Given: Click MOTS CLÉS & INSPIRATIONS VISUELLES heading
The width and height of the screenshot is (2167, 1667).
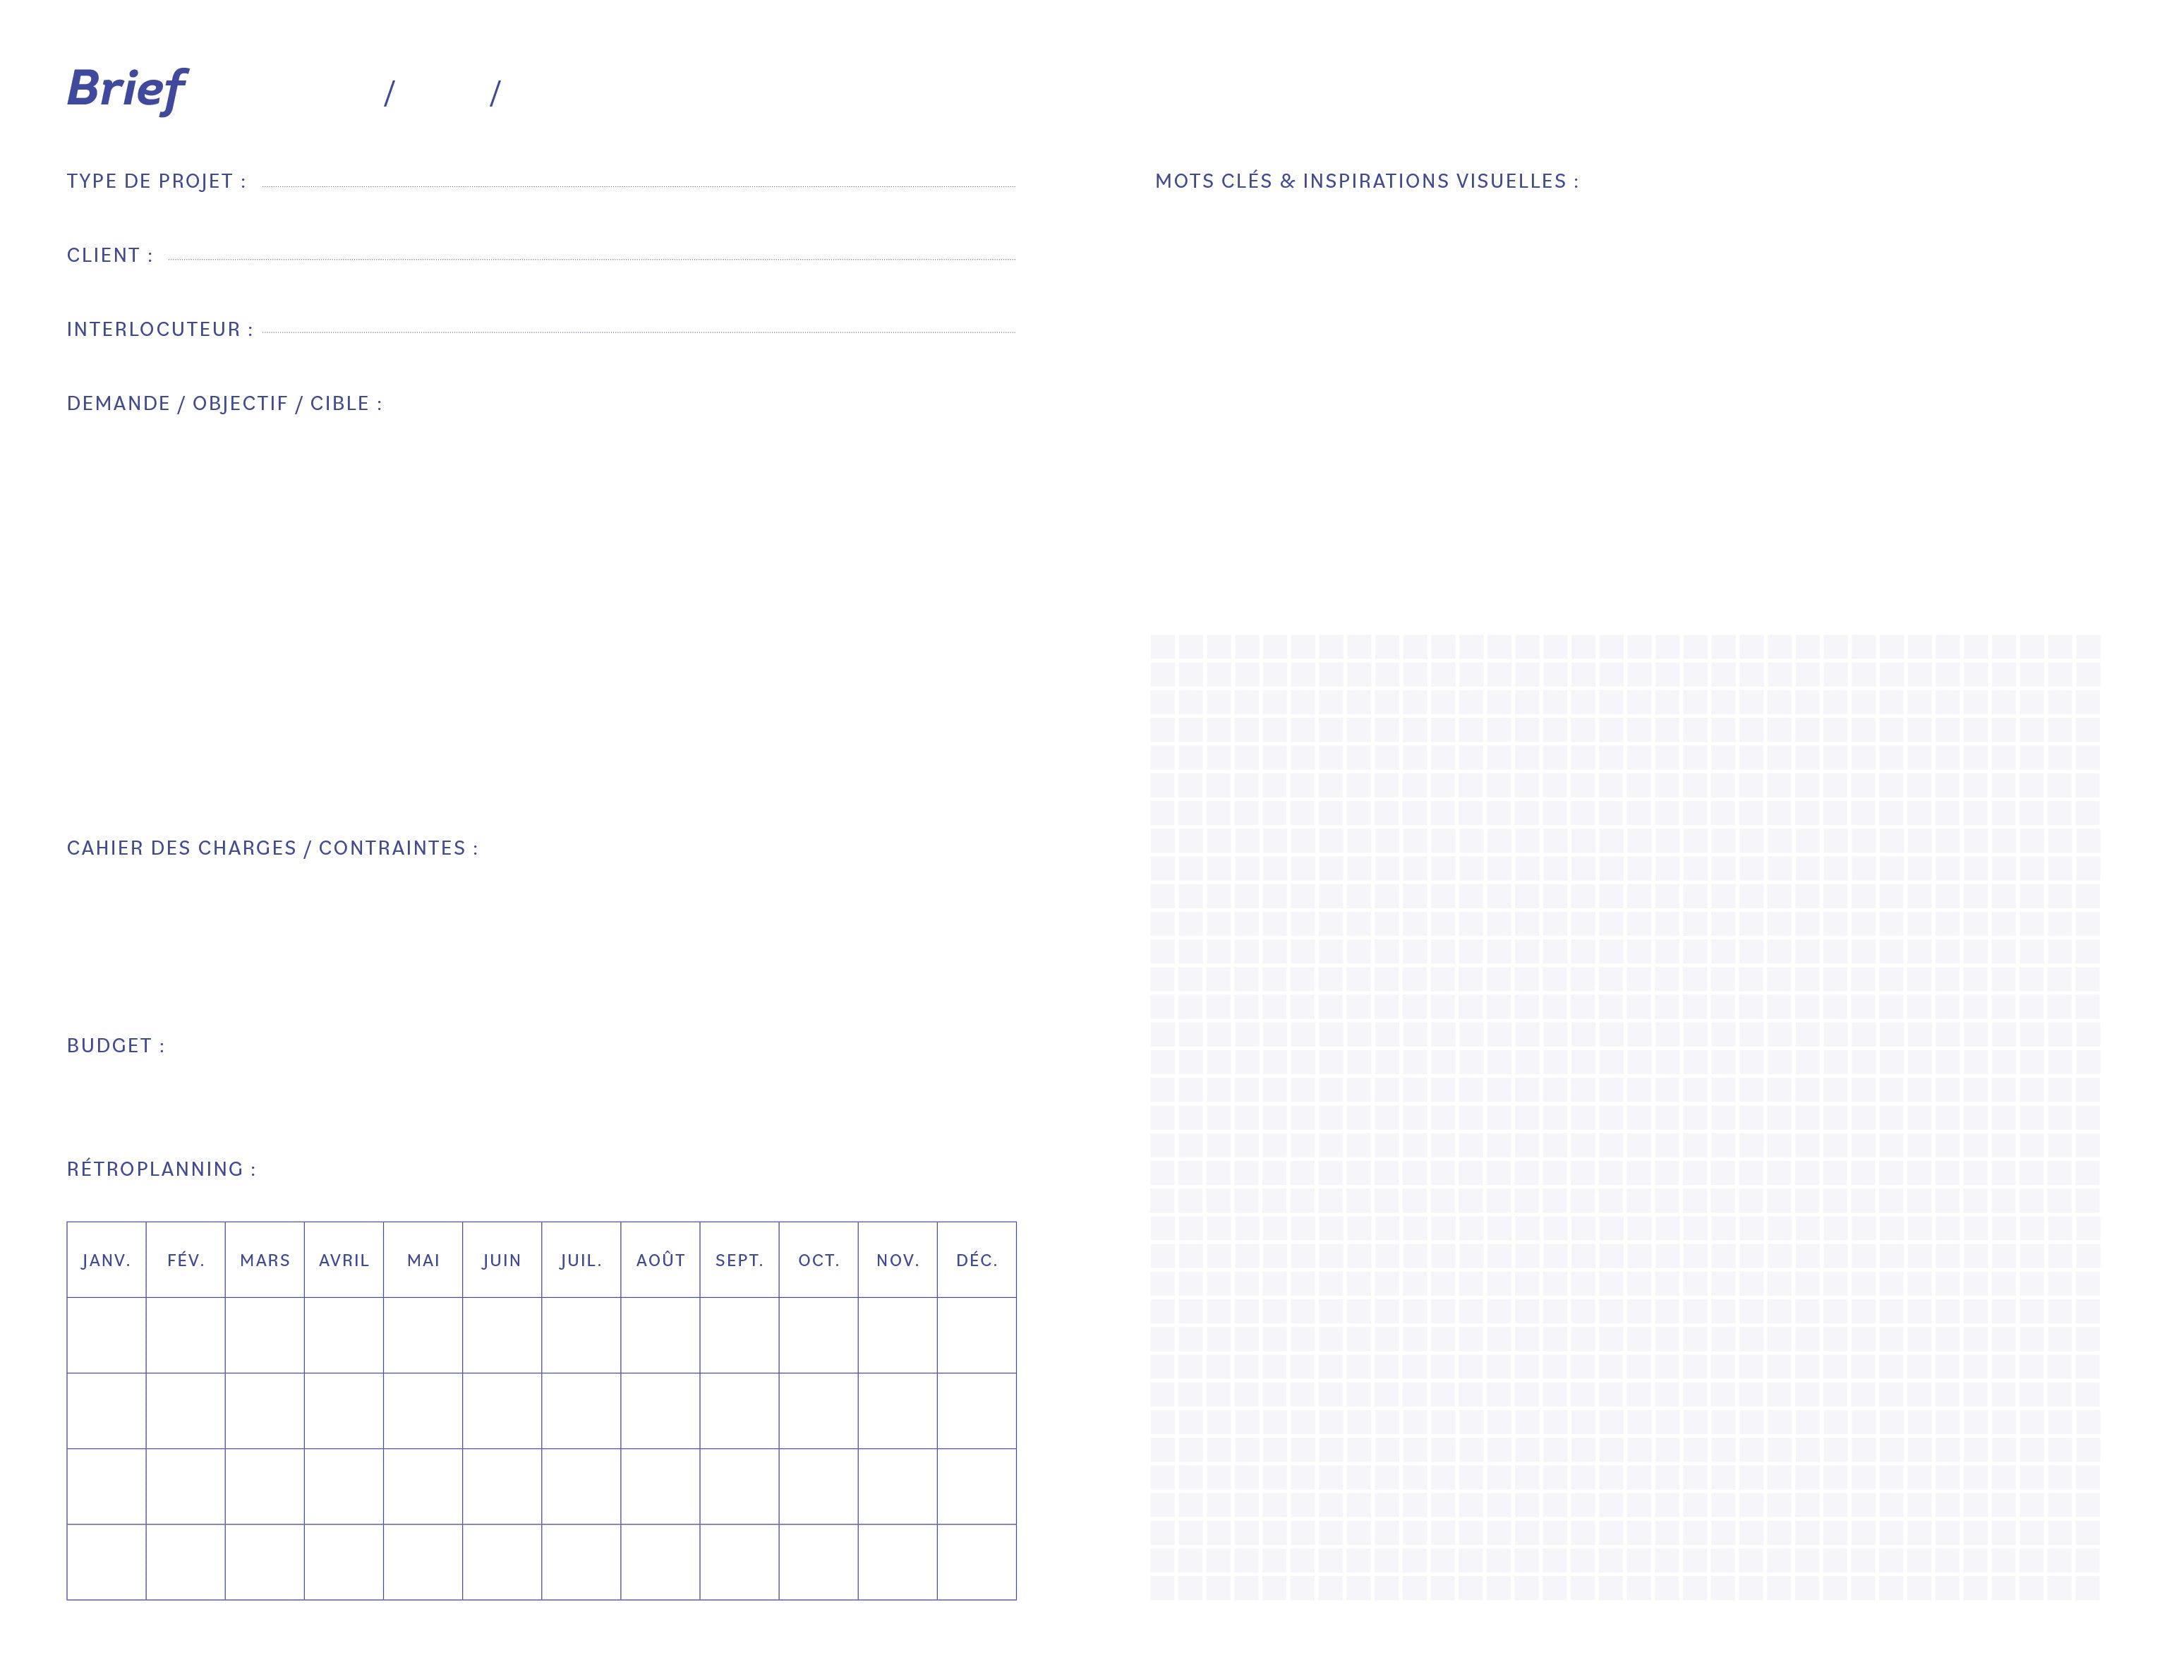Looking at the screenshot, I should point(1366,181).
